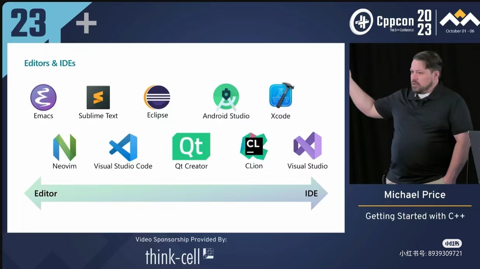Click the "Sublime Text" label

[98, 116]
